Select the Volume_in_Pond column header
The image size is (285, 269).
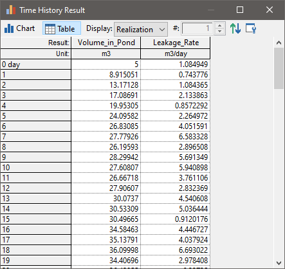click(x=106, y=43)
